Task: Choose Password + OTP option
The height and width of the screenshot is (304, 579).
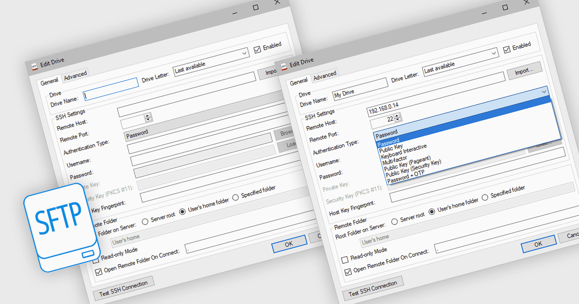Action: pyautogui.click(x=406, y=176)
